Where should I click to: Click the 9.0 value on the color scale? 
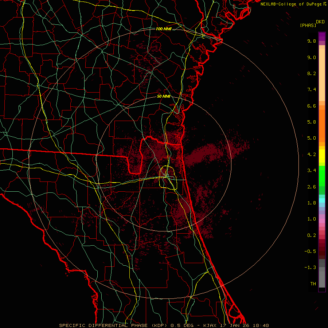[312, 57]
